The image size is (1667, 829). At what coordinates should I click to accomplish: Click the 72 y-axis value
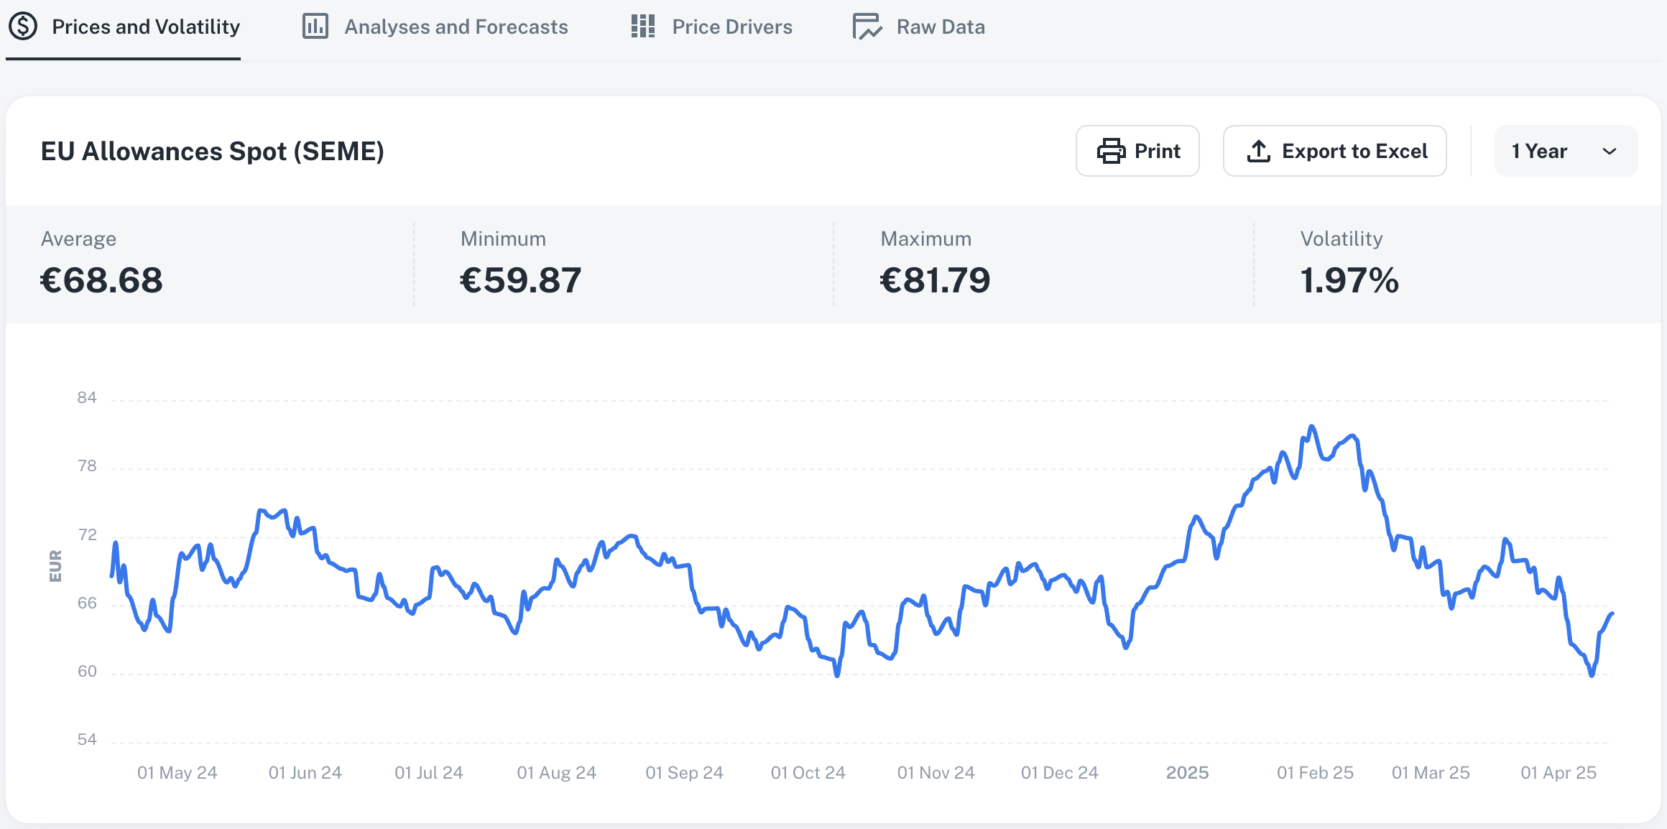click(87, 535)
